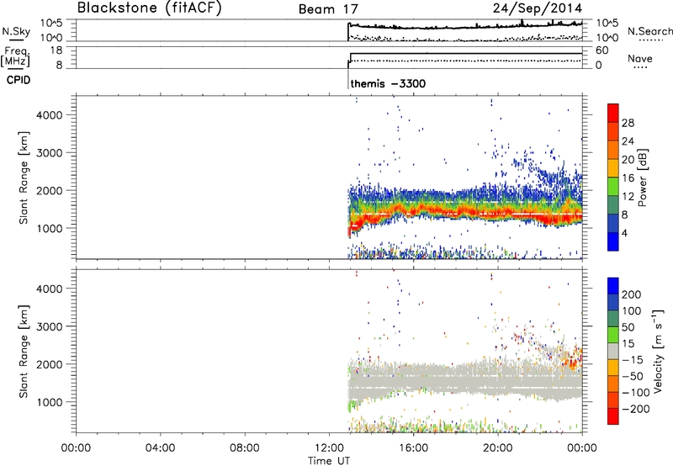The width and height of the screenshot is (673, 466).
Task: Click the '12:00' time tick label
Action: coord(329,448)
